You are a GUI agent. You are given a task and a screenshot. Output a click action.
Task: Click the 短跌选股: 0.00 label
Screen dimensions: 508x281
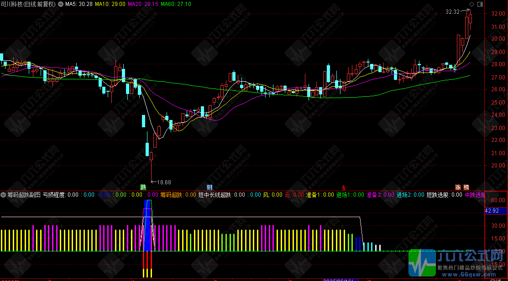445,195
